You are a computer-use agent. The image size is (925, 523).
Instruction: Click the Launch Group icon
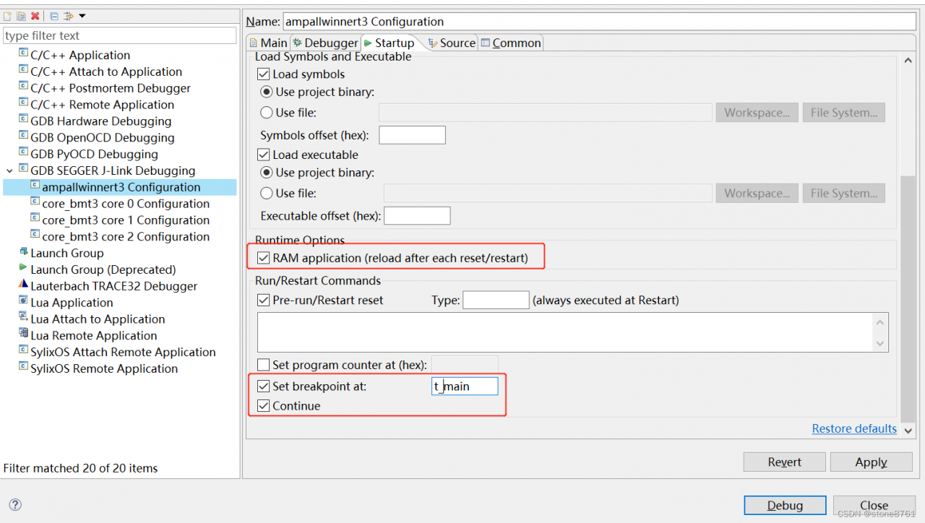pyautogui.click(x=24, y=252)
